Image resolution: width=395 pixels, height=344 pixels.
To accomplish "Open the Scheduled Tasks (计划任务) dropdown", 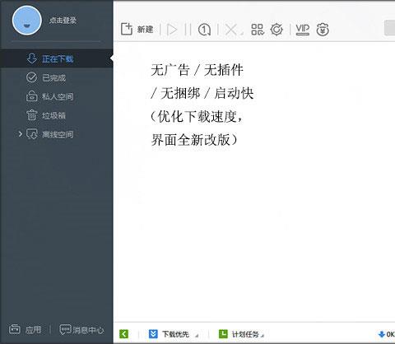I will [x=241, y=334].
